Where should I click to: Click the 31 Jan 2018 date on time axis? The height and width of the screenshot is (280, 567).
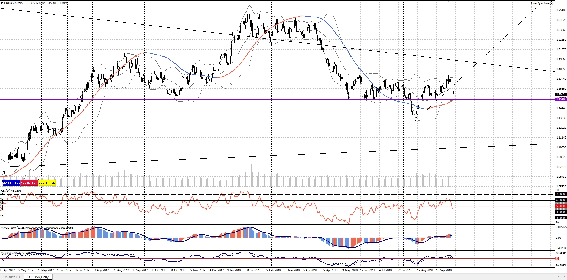(254, 270)
